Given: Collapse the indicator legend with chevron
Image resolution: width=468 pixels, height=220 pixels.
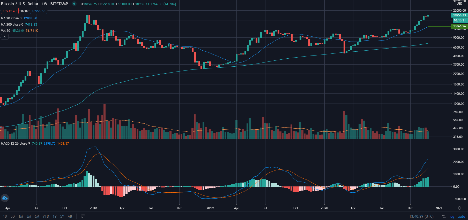Looking at the screenshot, I should coord(5,37).
